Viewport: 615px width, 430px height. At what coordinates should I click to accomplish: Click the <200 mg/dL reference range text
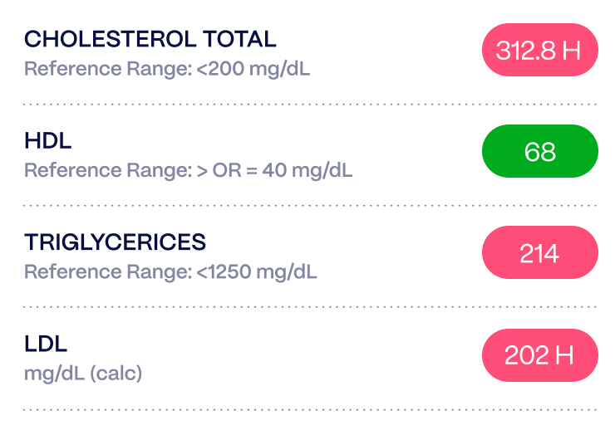253,69
